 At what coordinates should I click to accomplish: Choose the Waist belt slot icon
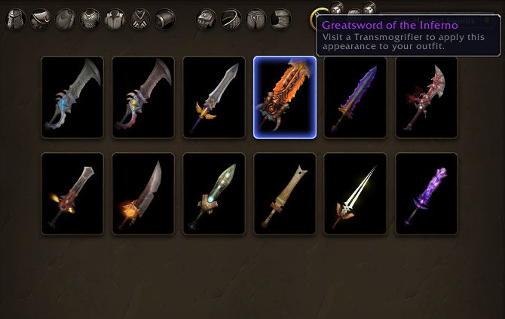231,19
